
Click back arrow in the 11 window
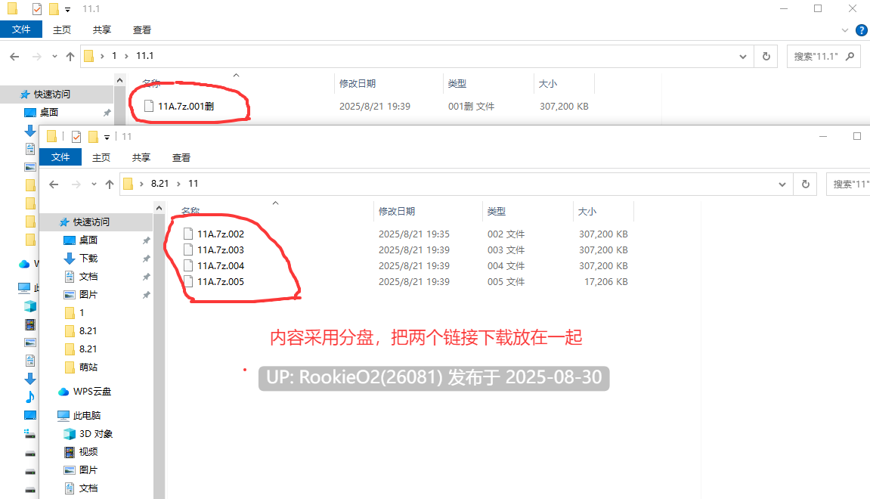point(54,184)
